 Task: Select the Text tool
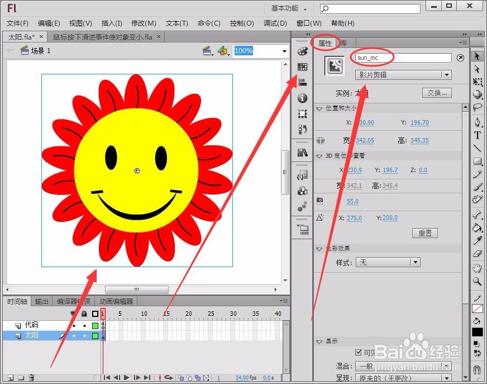(478, 135)
